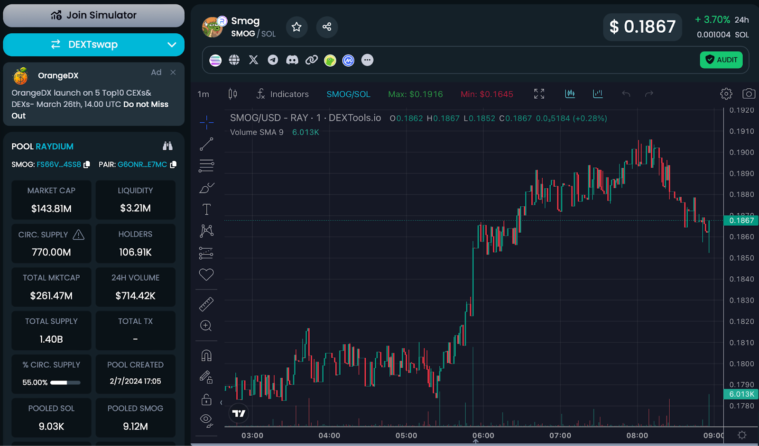759x446 pixels.
Task: Open the Smog Telegram link
Action: [273, 60]
